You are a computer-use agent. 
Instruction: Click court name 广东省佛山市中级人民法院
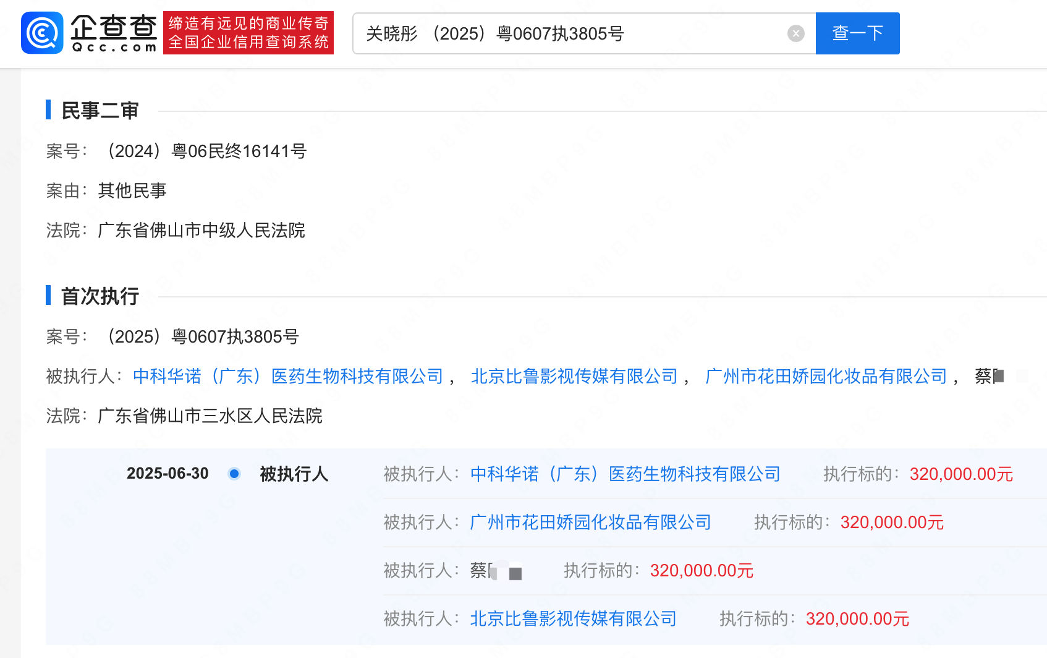pos(201,230)
